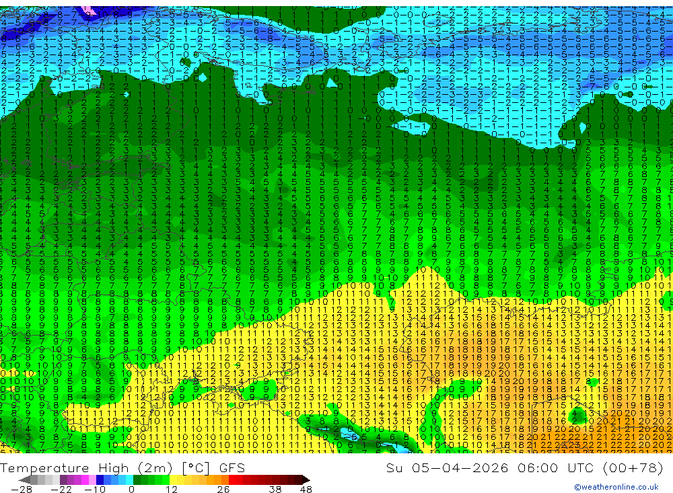Screen dimensions: 673x493
Task: Click the 'Temperature High (2m) [°C] GFS' title
Action: coord(122,467)
